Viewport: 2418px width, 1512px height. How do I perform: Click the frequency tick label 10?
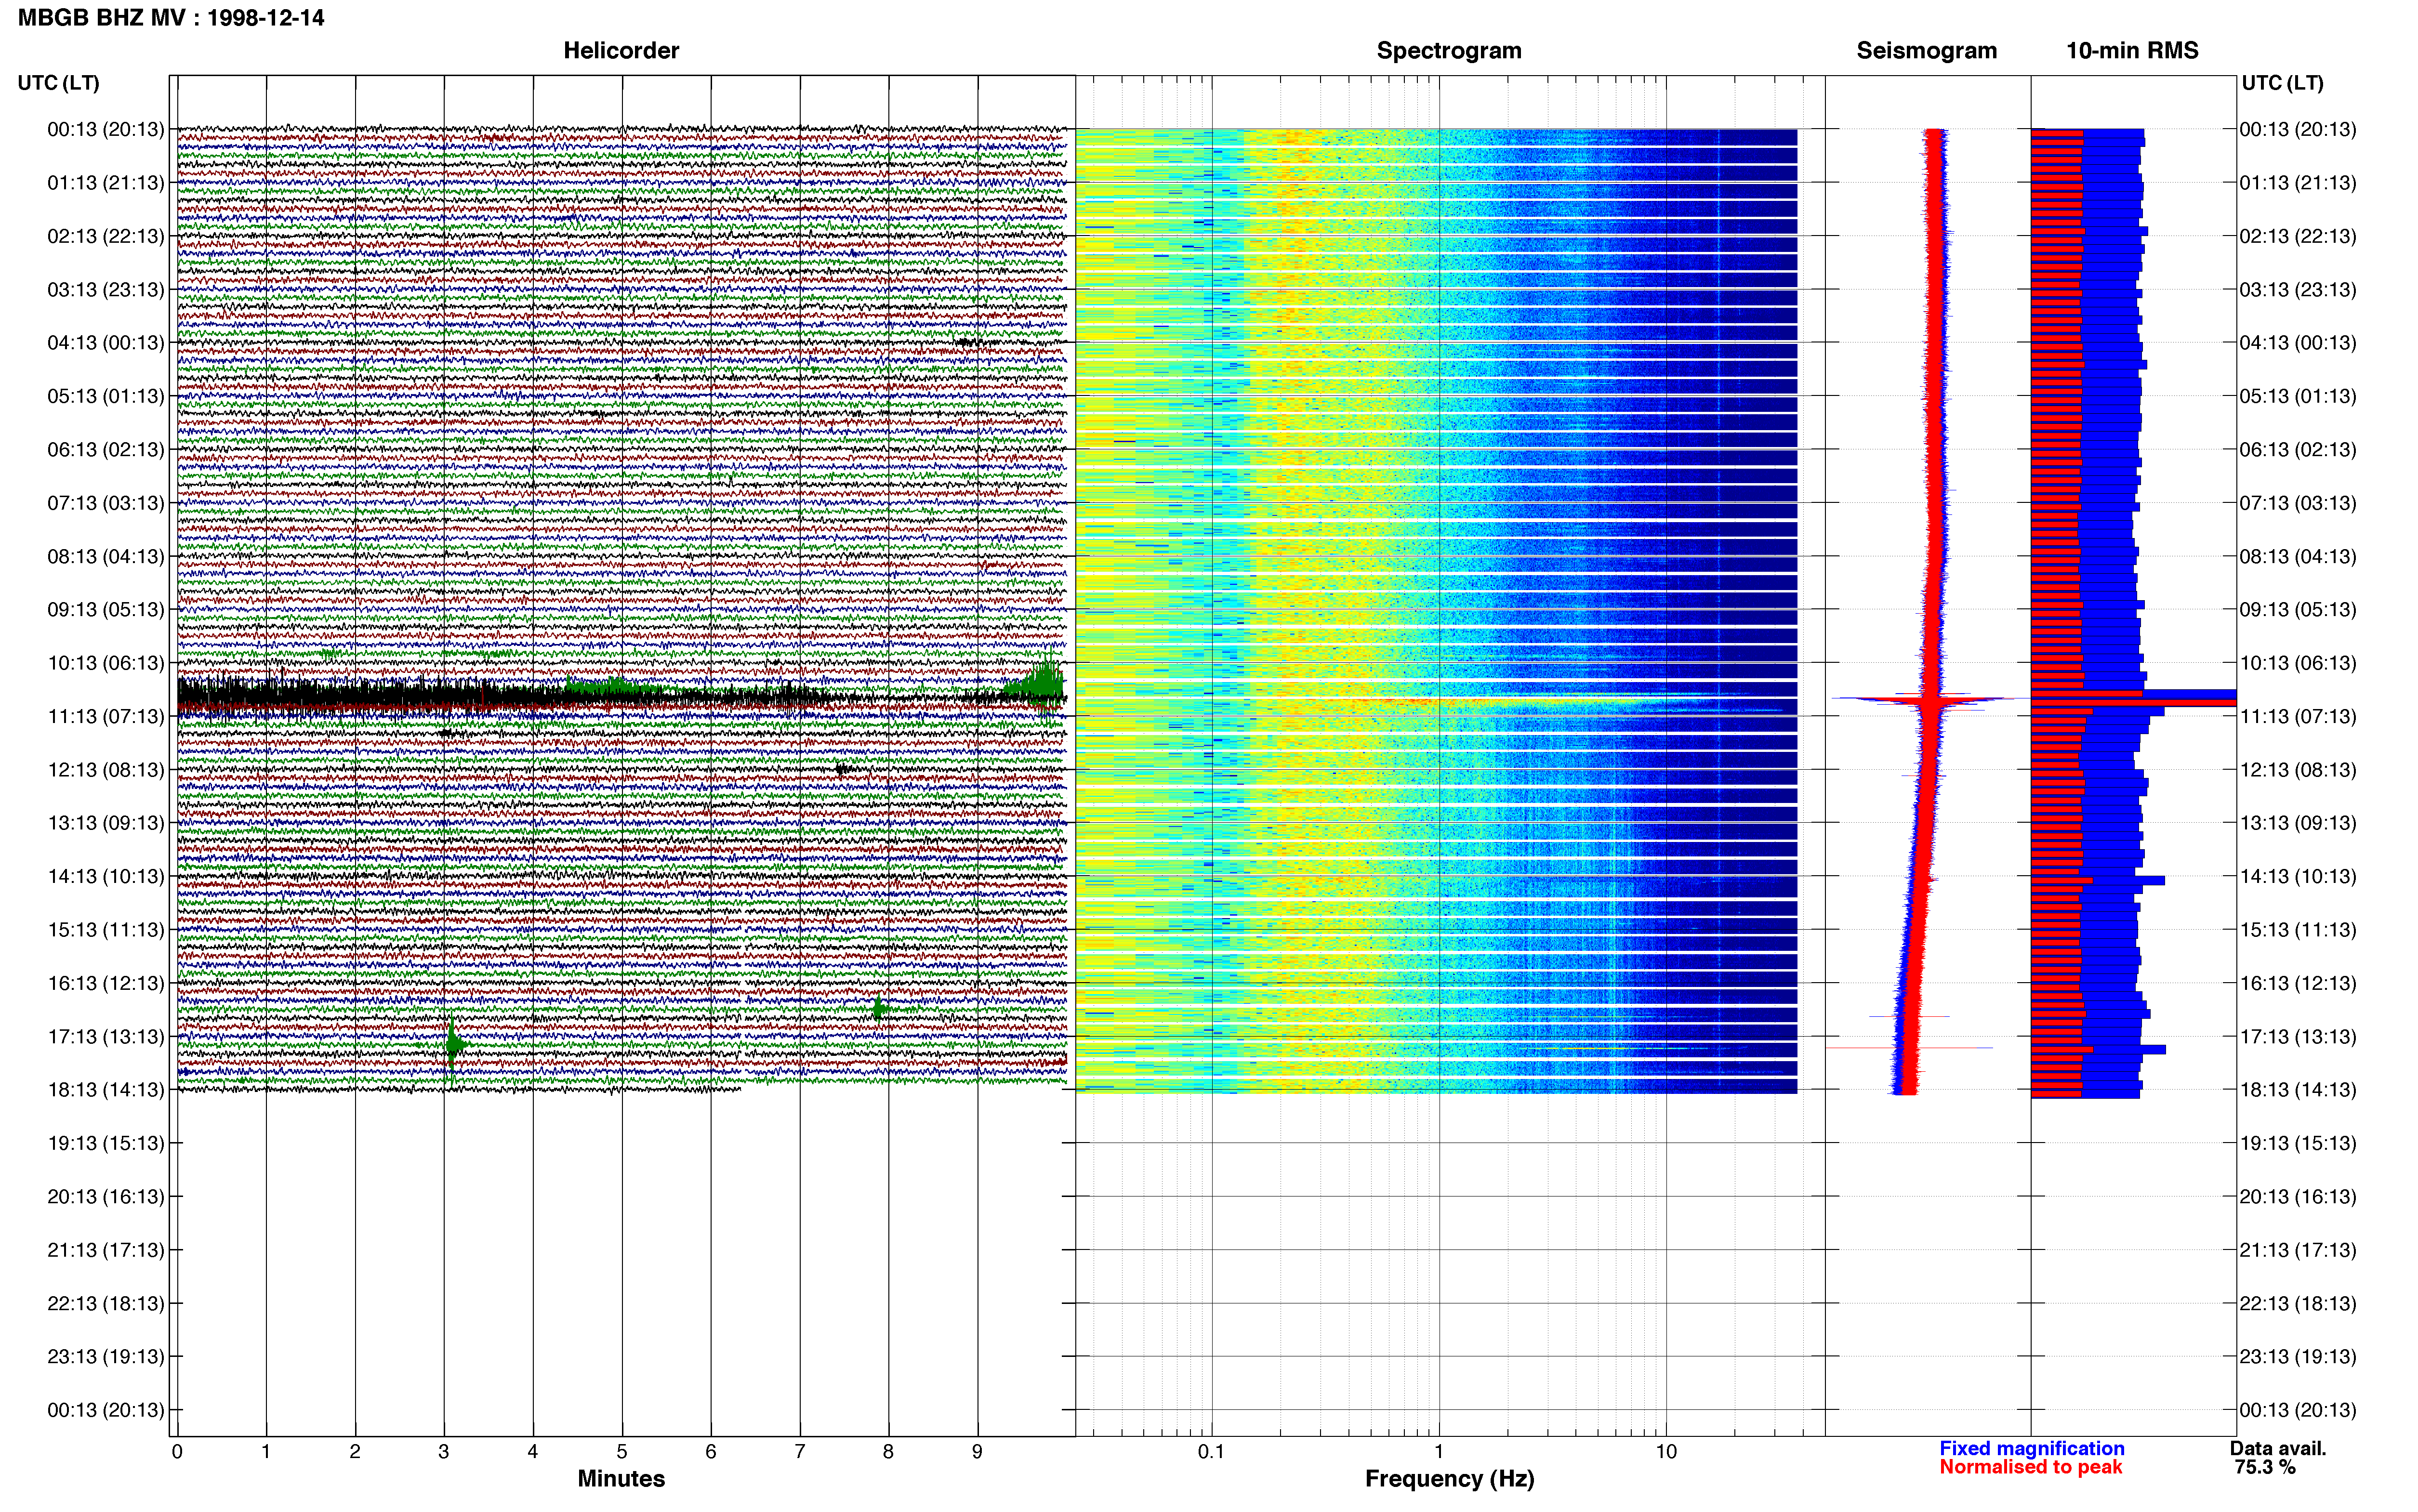(1666, 1452)
